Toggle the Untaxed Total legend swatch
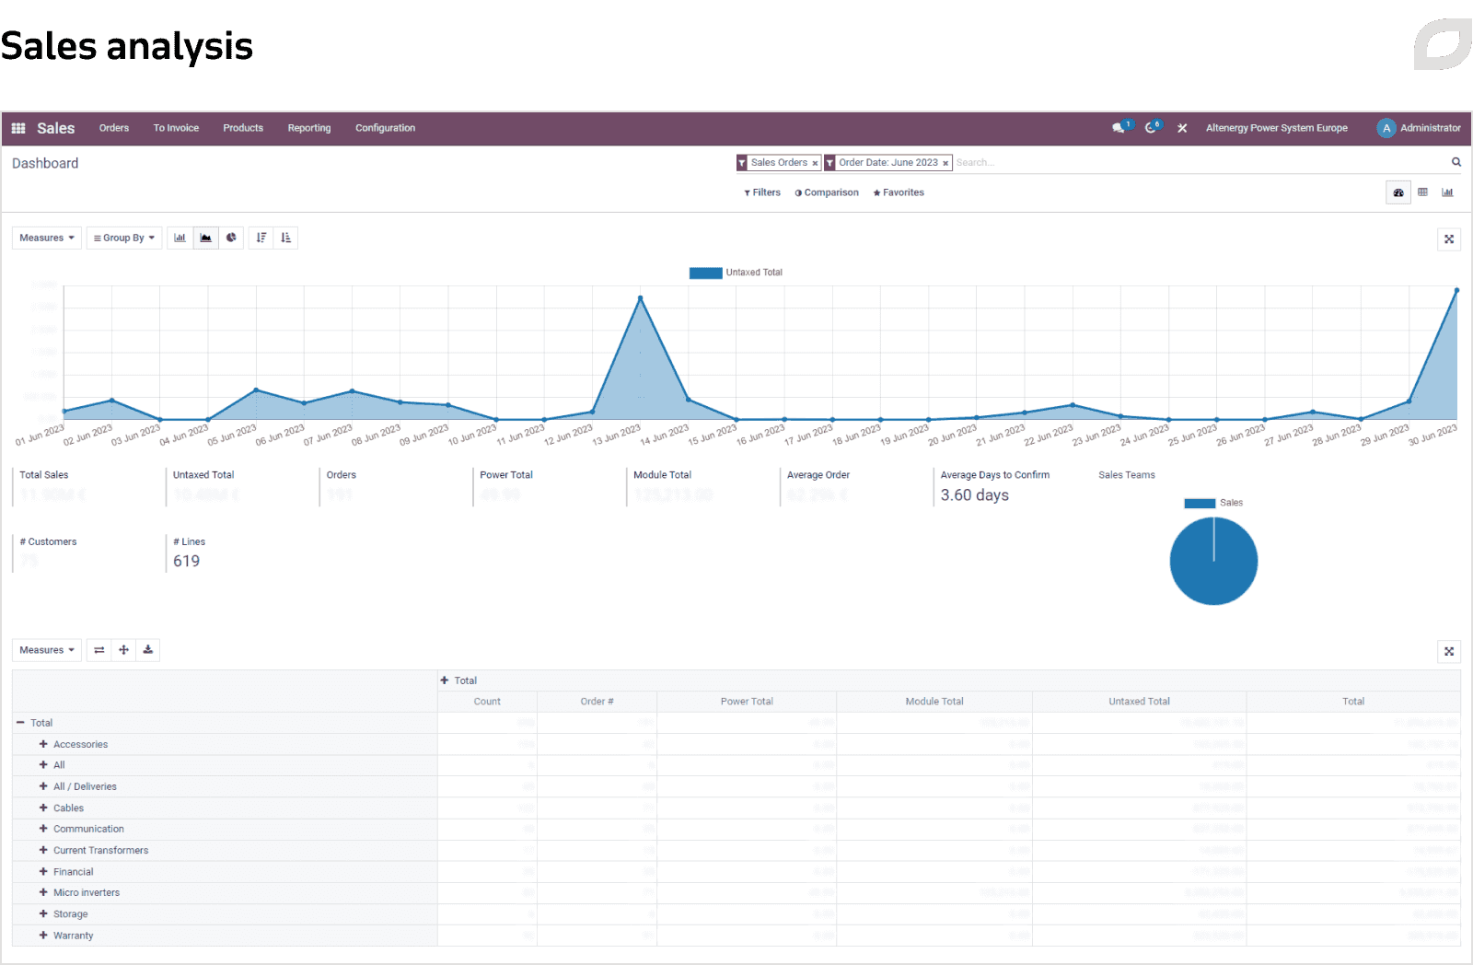The width and height of the screenshot is (1473, 965). coord(705,273)
